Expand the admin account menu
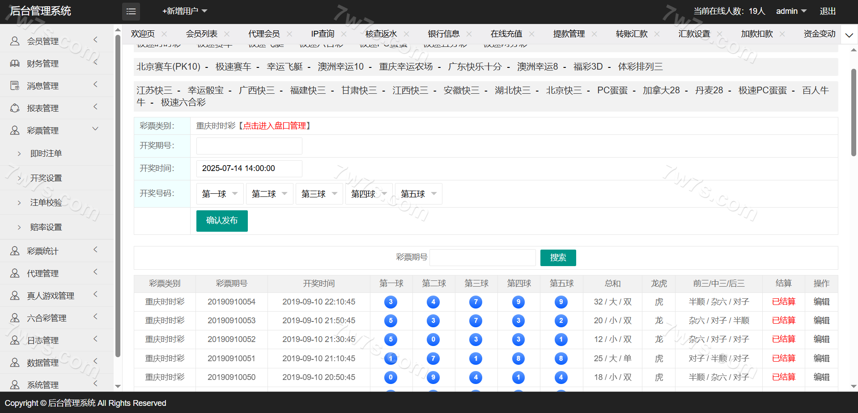Image resolution: width=858 pixels, height=413 pixels. pyautogui.click(x=791, y=11)
